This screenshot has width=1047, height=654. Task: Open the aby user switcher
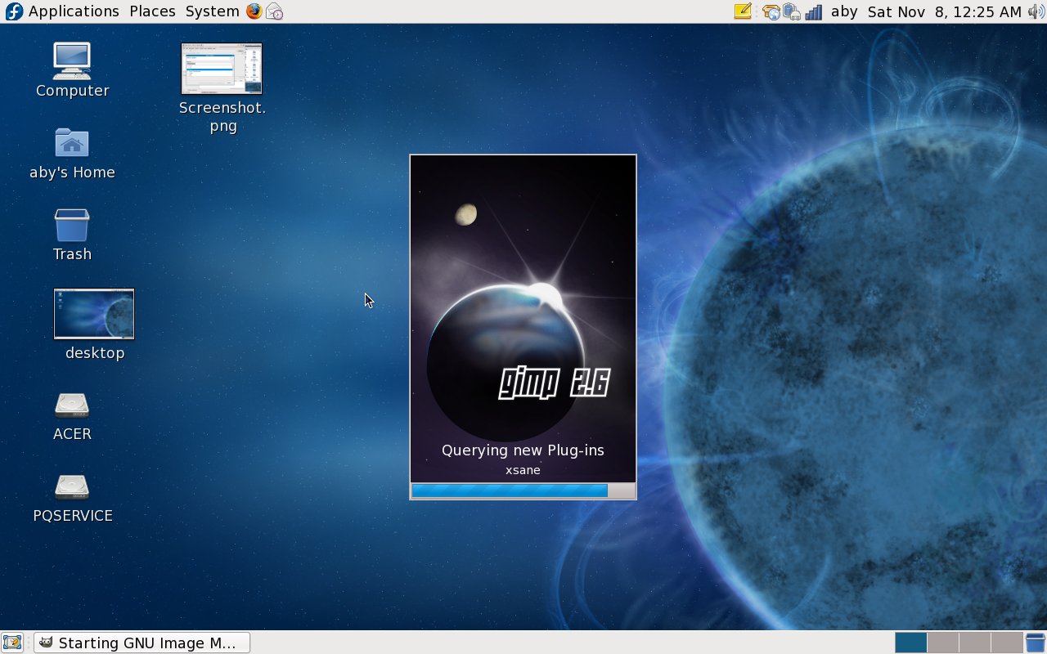coord(844,11)
